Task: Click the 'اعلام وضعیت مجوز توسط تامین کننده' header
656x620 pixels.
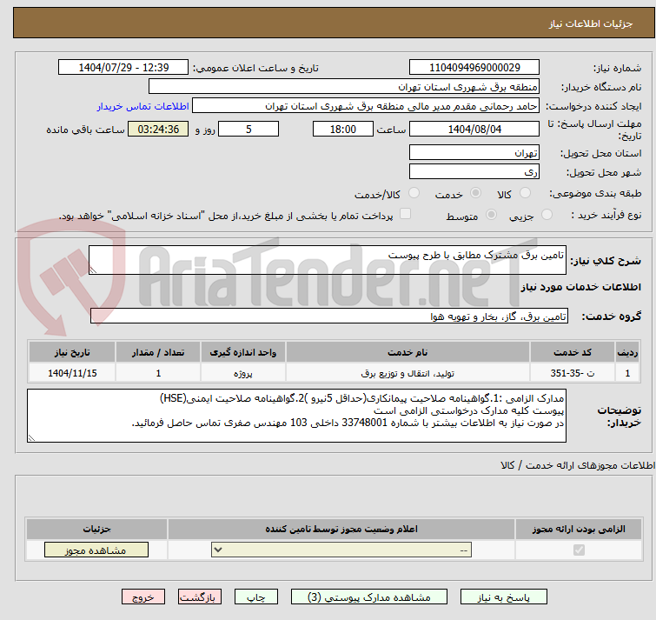Action: [x=341, y=530]
